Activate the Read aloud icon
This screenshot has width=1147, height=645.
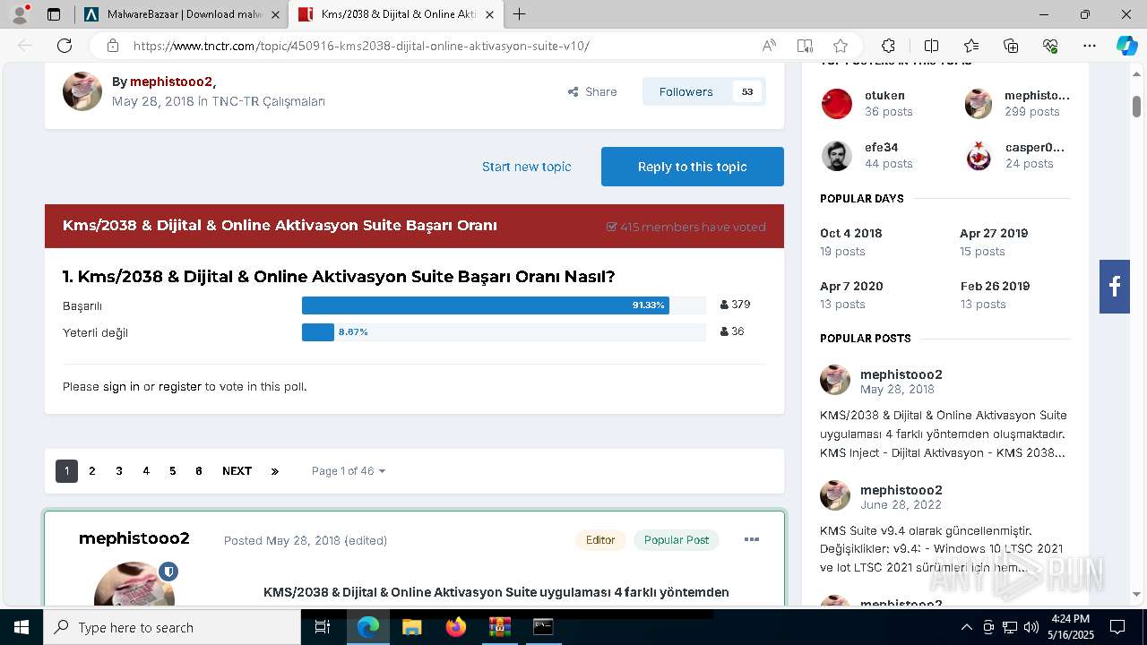tap(769, 46)
